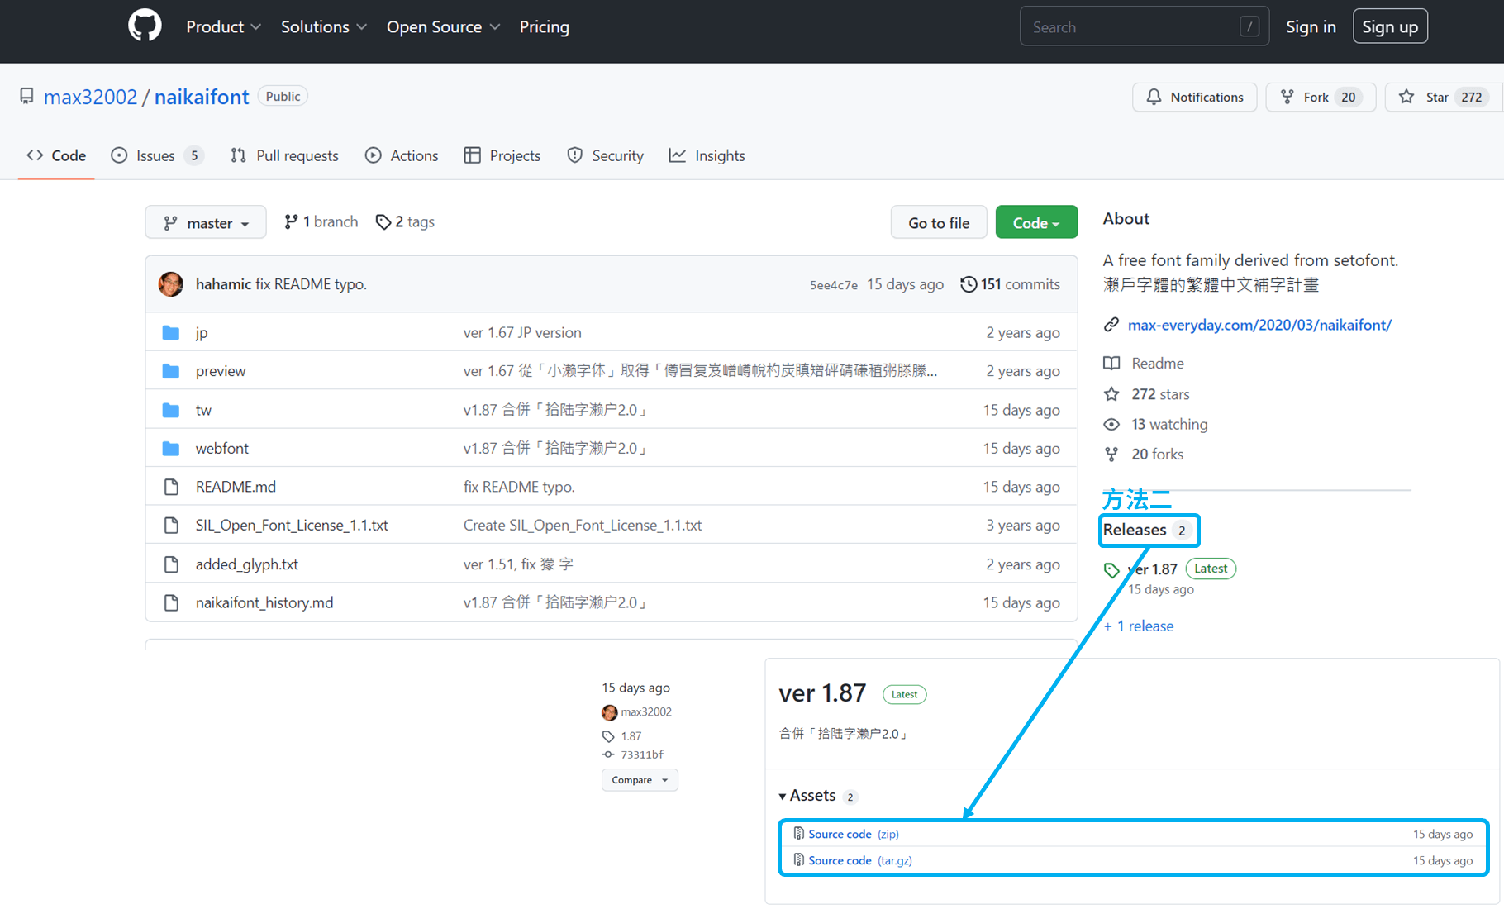View the 20 forks link
The height and width of the screenshot is (909, 1504).
[1157, 454]
